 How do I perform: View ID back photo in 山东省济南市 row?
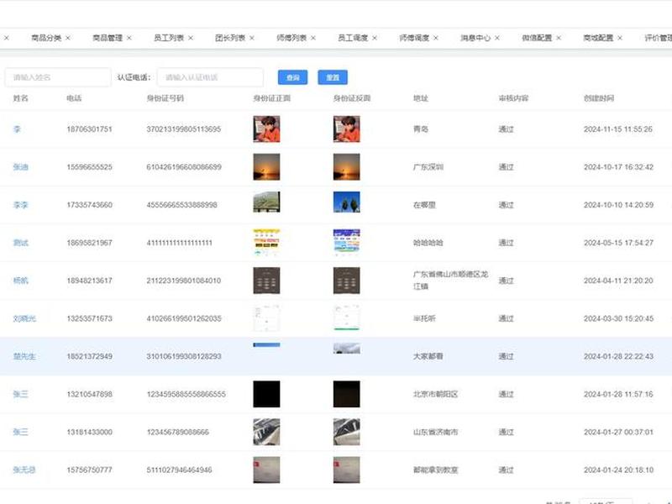click(347, 432)
